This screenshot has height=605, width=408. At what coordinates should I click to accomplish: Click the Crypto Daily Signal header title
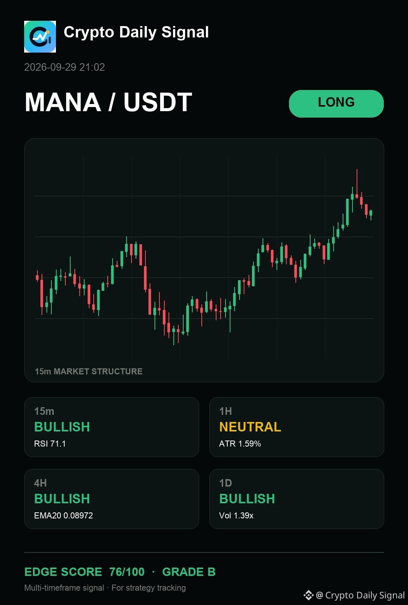point(136,33)
